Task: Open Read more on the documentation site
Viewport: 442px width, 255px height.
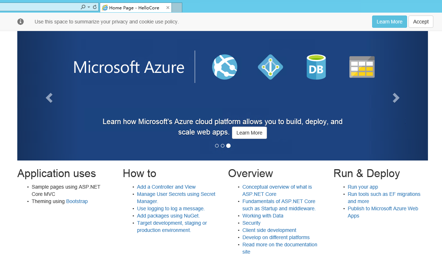Action: tap(280, 248)
